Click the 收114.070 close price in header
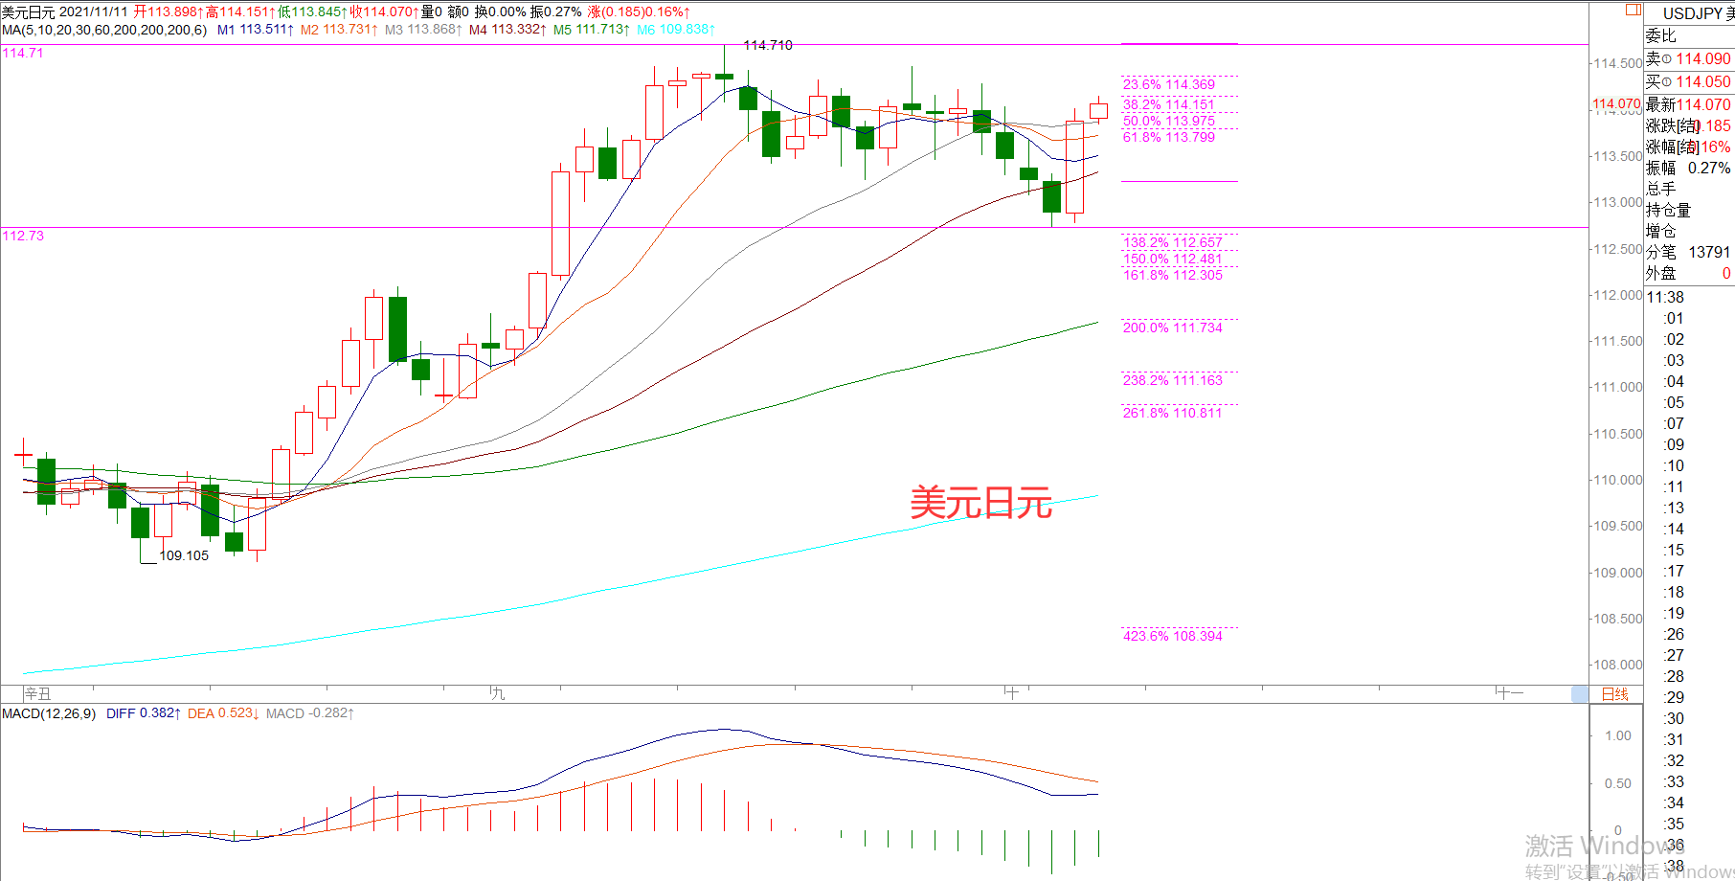 (x=384, y=12)
